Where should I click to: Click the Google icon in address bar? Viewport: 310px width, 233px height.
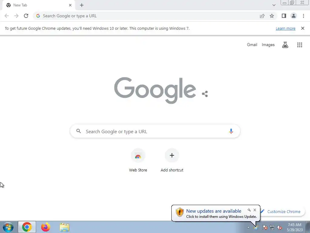point(38,16)
